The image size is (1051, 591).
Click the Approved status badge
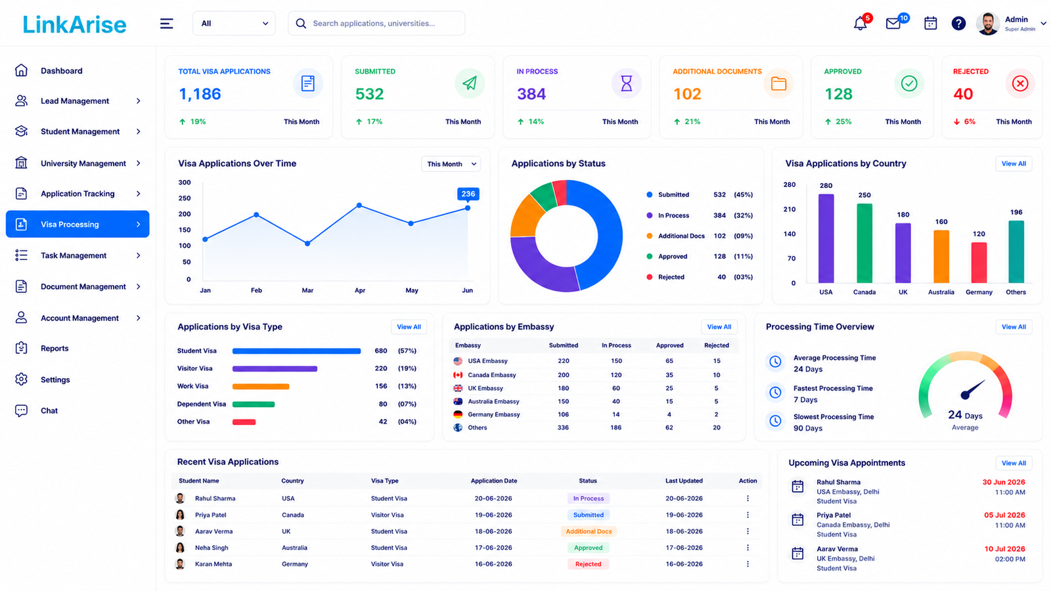coord(589,548)
